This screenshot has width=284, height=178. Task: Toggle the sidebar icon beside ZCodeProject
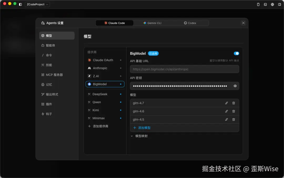(x=21, y=4)
